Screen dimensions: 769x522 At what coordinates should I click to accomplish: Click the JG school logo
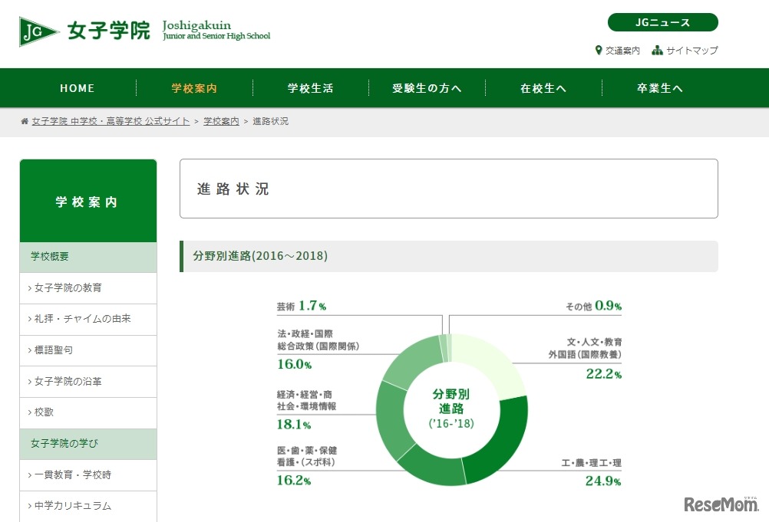(34, 32)
